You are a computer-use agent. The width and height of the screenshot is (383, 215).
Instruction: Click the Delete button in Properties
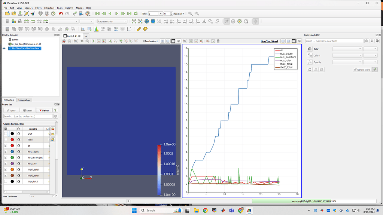pyautogui.click(x=43, y=110)
